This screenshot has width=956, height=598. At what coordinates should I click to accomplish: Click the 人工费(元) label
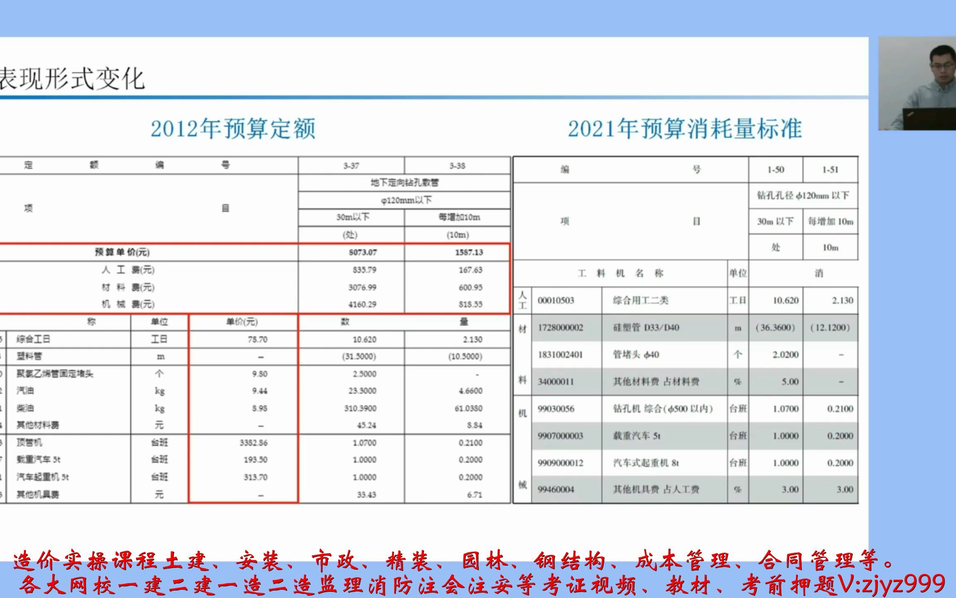point(128,270)
